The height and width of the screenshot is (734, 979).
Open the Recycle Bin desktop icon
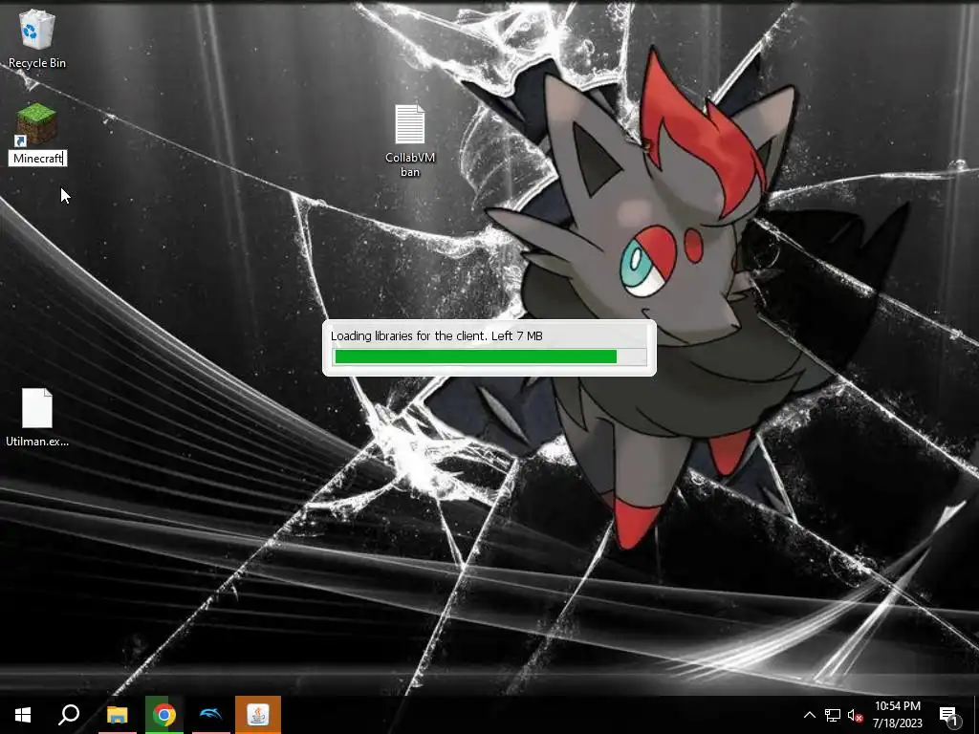37,37
